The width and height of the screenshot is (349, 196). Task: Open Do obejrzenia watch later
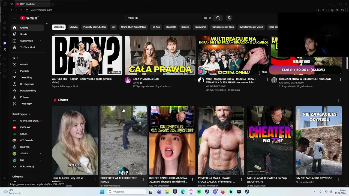click(x=27, y=84)
